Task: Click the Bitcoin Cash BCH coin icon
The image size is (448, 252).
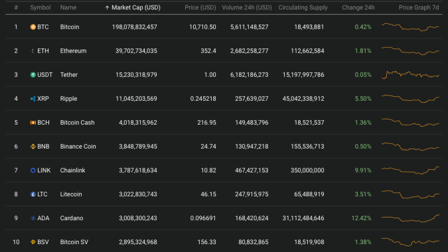Action: pyautogui.click(x=33, y=123)
